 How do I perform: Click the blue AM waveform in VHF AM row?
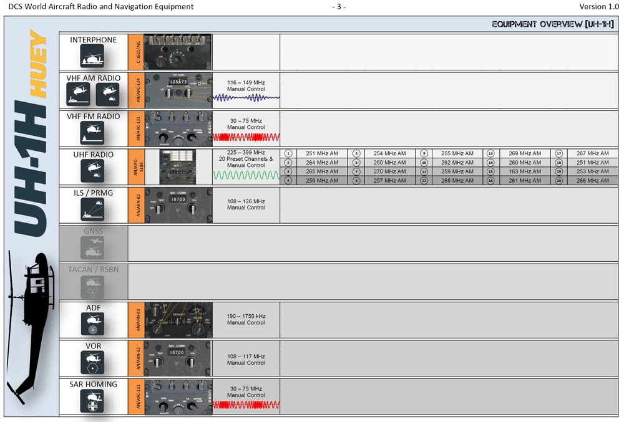[x=246, y=97]
